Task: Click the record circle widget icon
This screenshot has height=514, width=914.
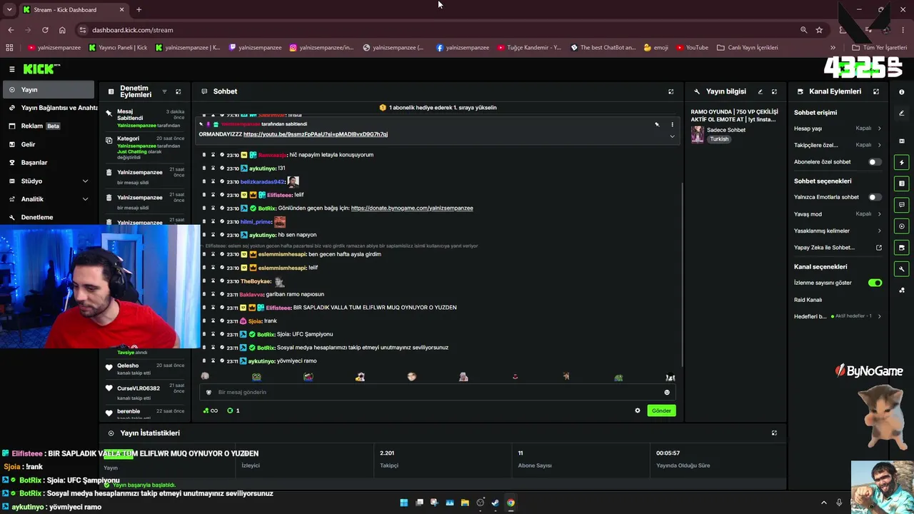Action: pos(902,226)
